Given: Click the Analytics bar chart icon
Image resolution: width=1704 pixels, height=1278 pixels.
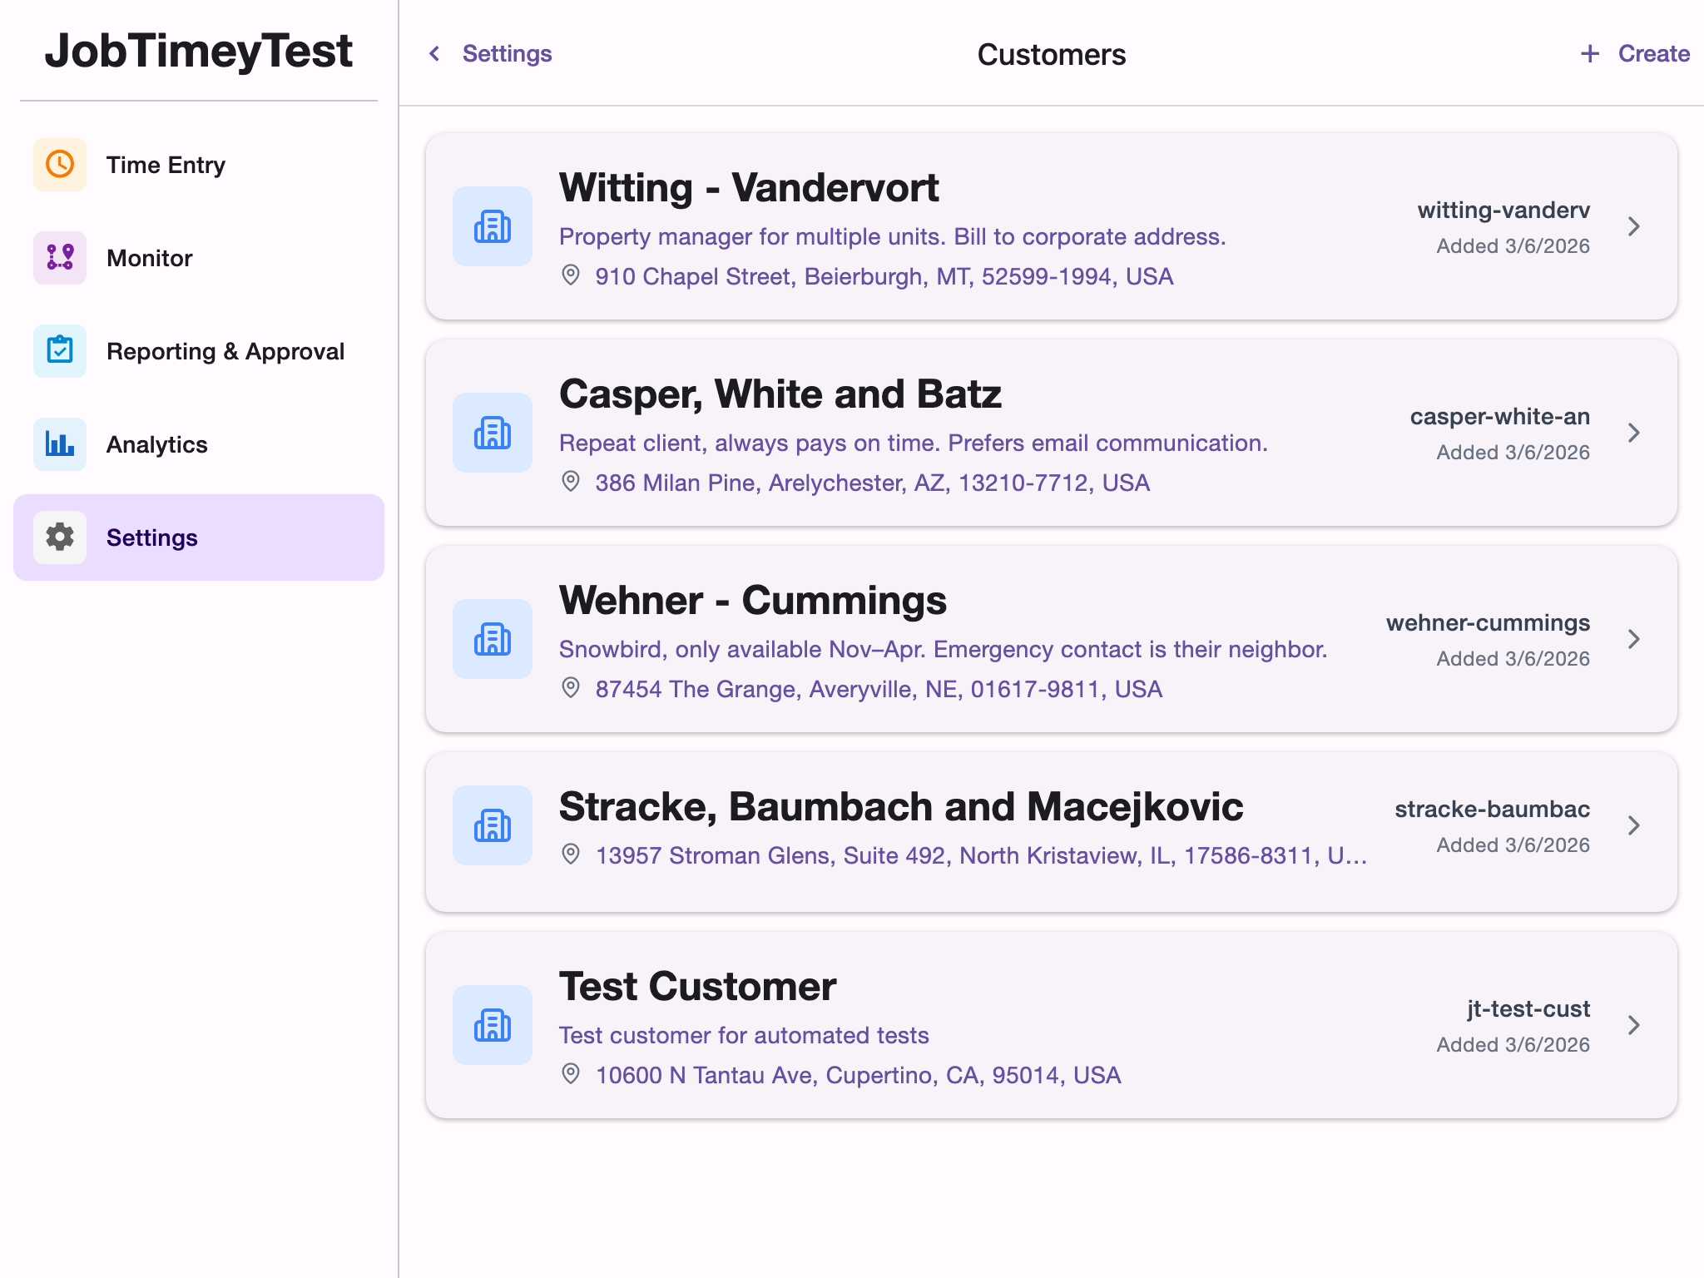Looking at the screenshot, I should (59, 444).
